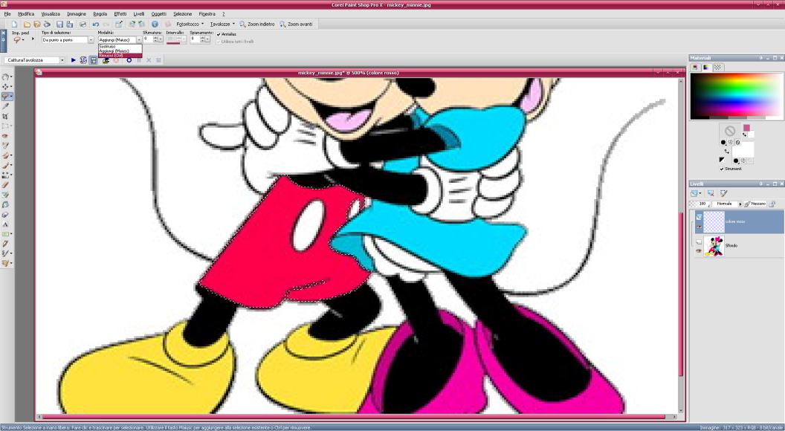Image resolution: width=785 pixels, height=431 pixels.
Task: Set materials to black and white
Action: [721, 160]
